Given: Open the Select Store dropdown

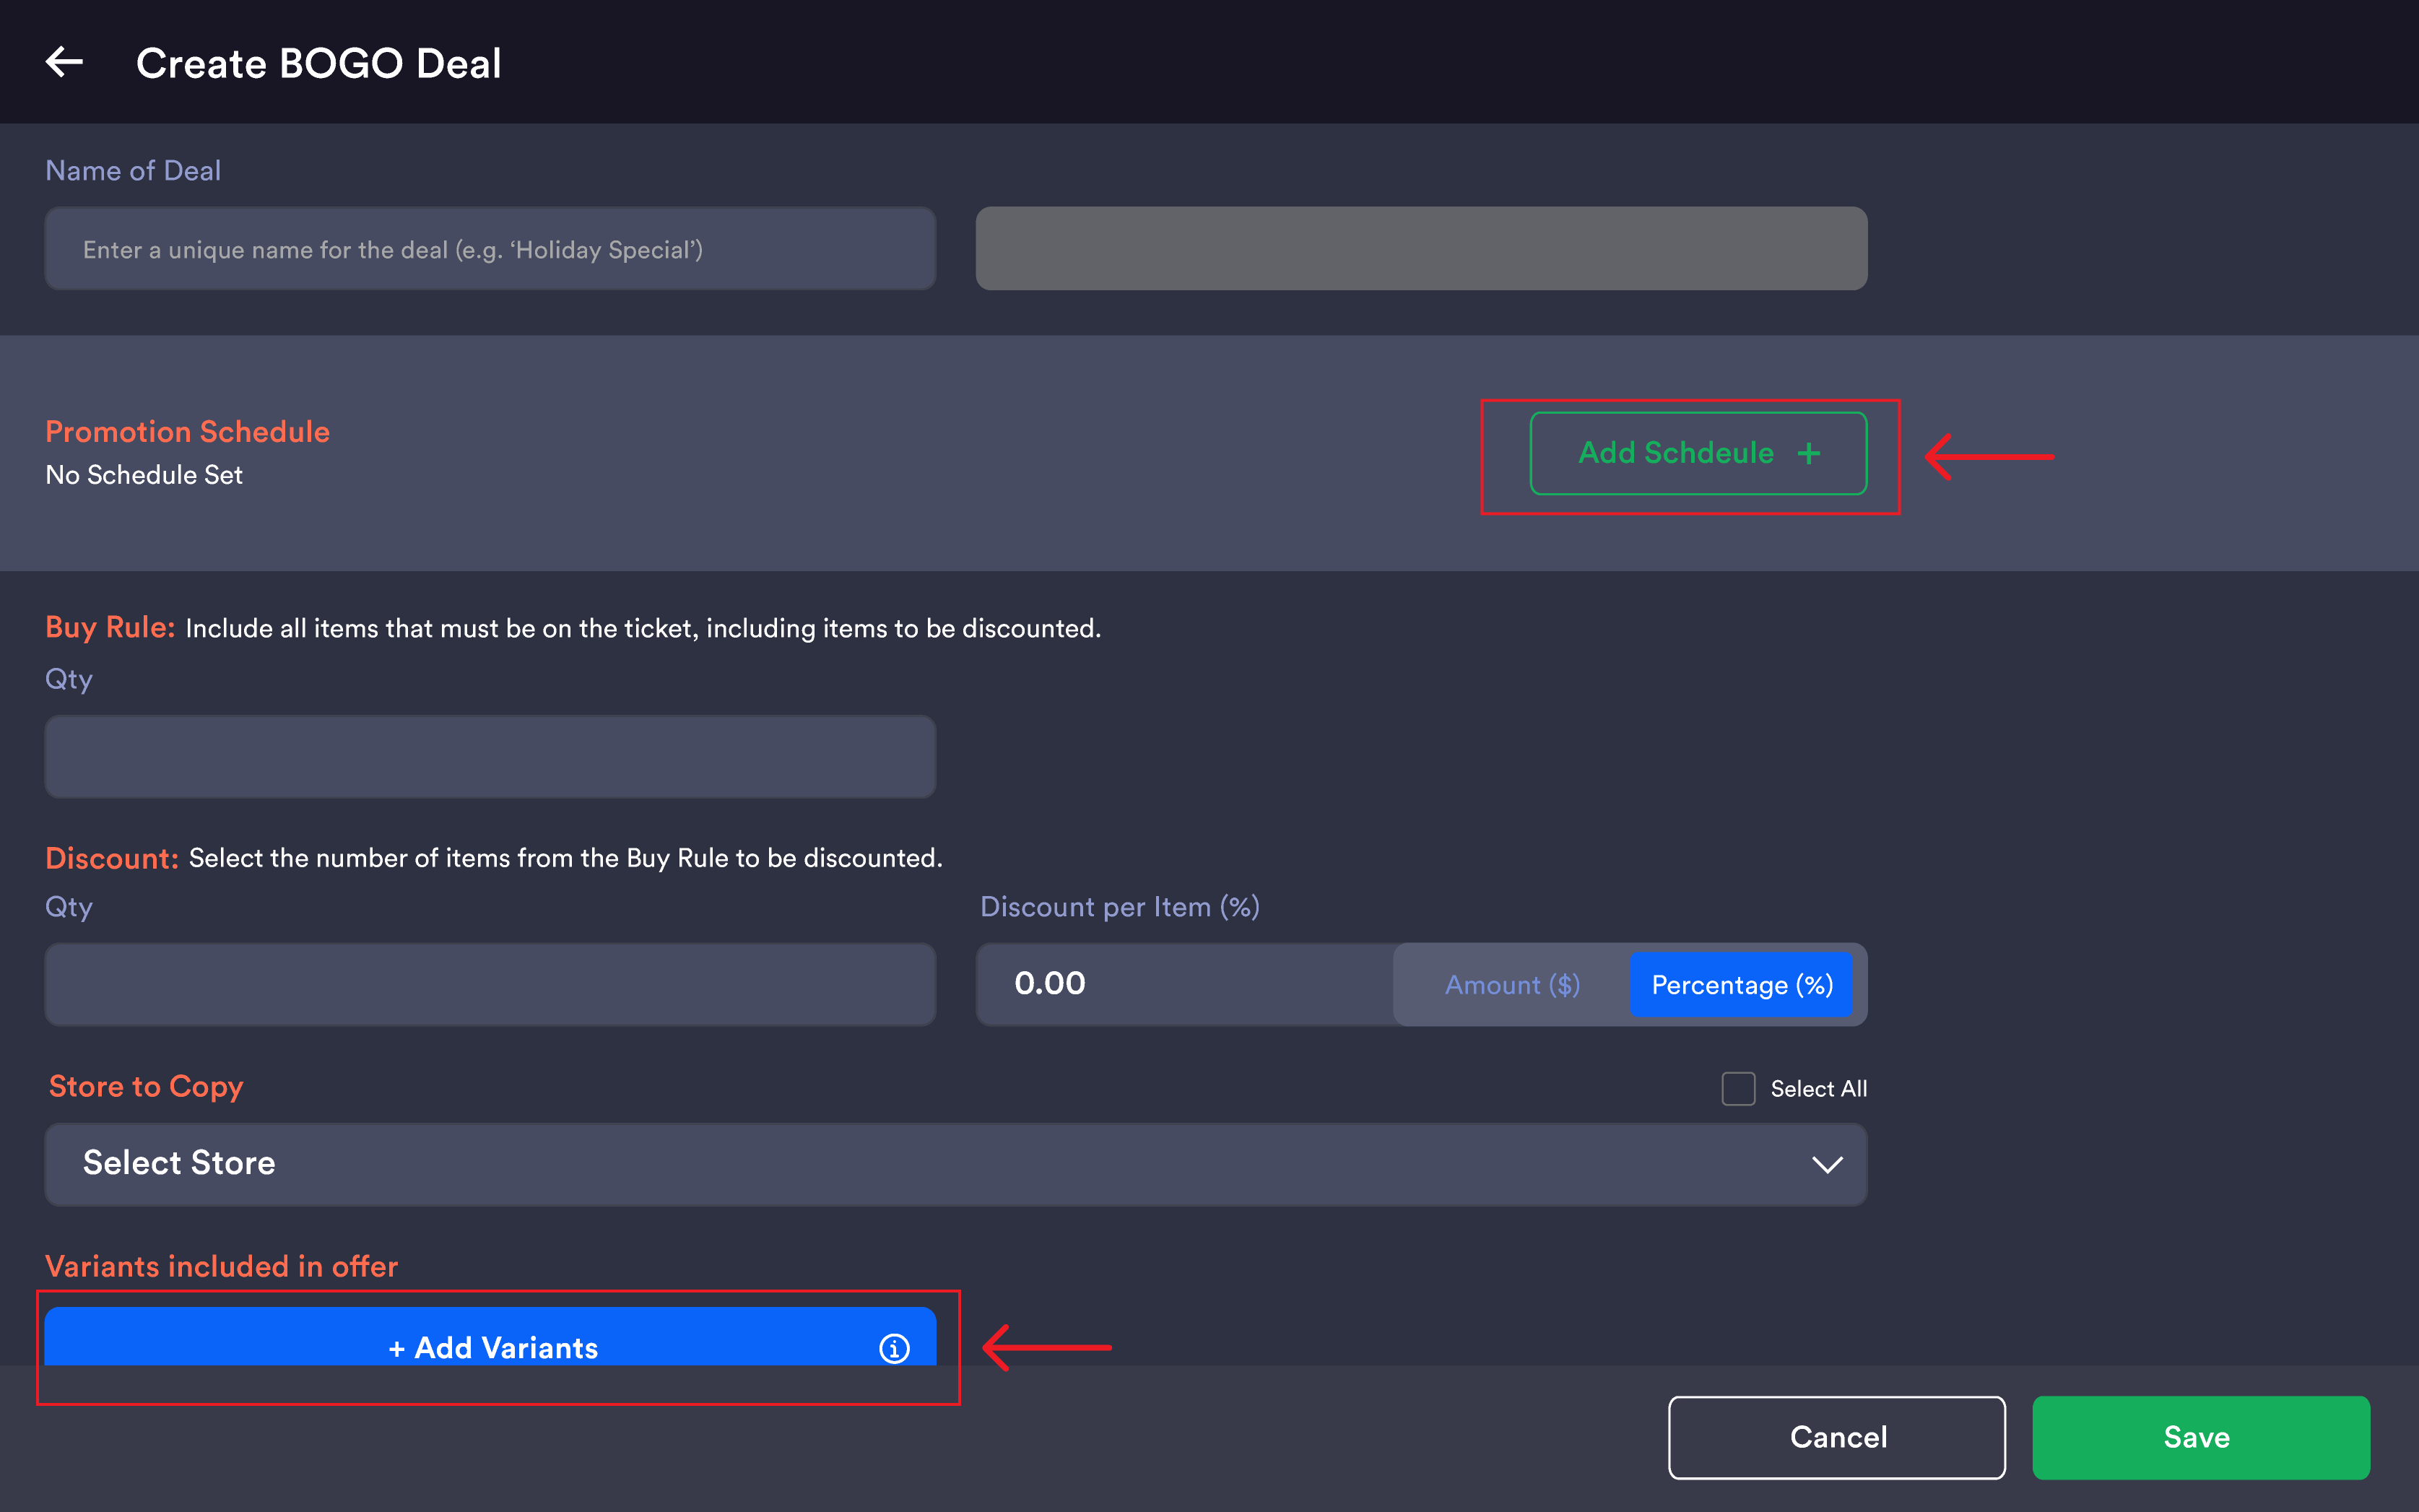Looking at the screenshot, I should pyautogui.click(x=955, y=1164).
